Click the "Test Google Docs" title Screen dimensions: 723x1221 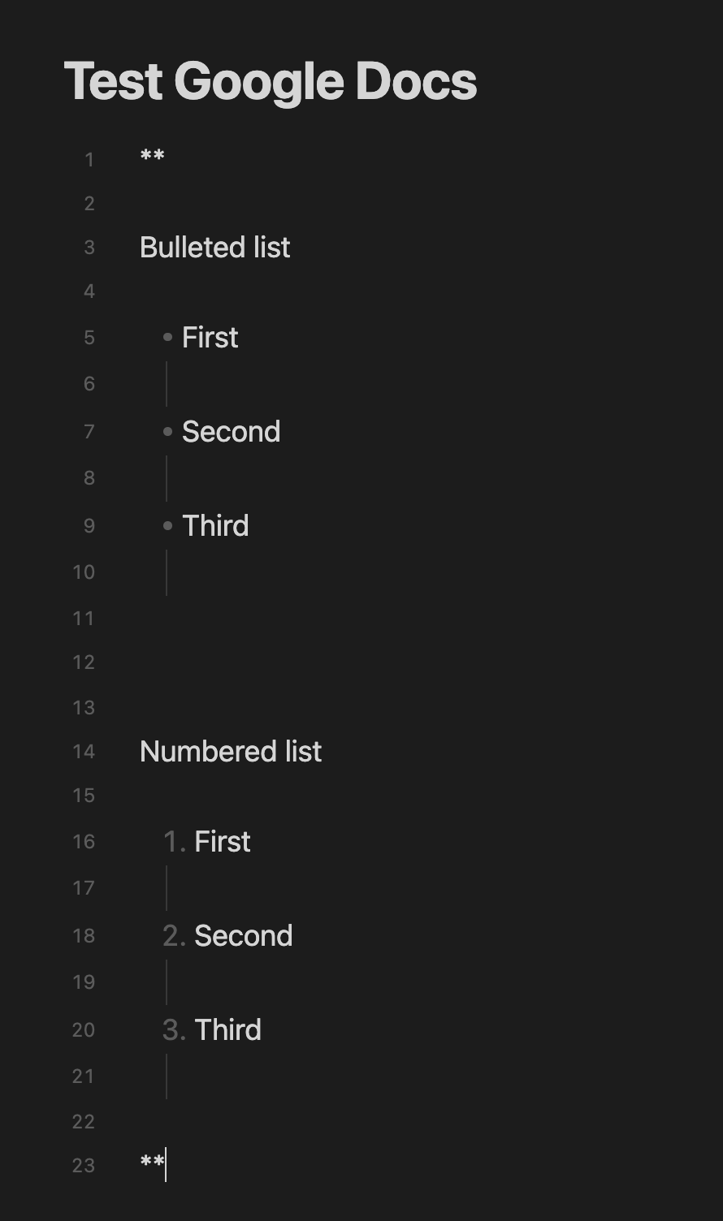click(271, 82)
